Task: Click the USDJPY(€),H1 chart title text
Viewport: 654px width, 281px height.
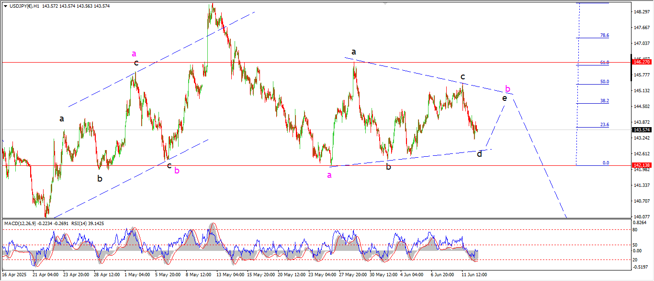Action: tap(24, 6)
